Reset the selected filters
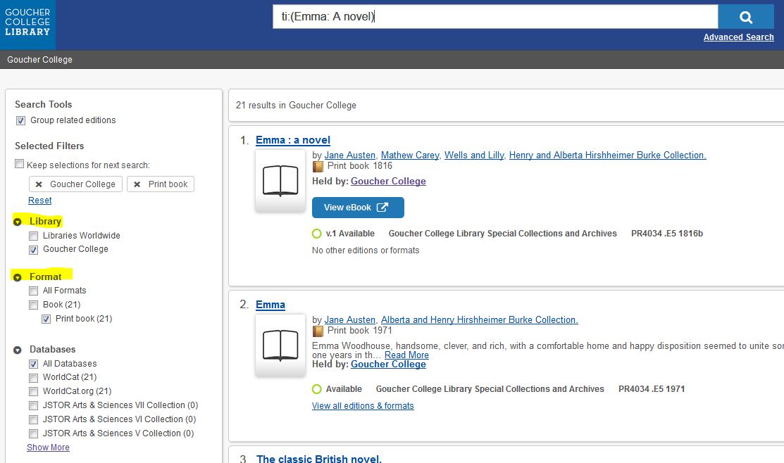 tap(40, 201)
